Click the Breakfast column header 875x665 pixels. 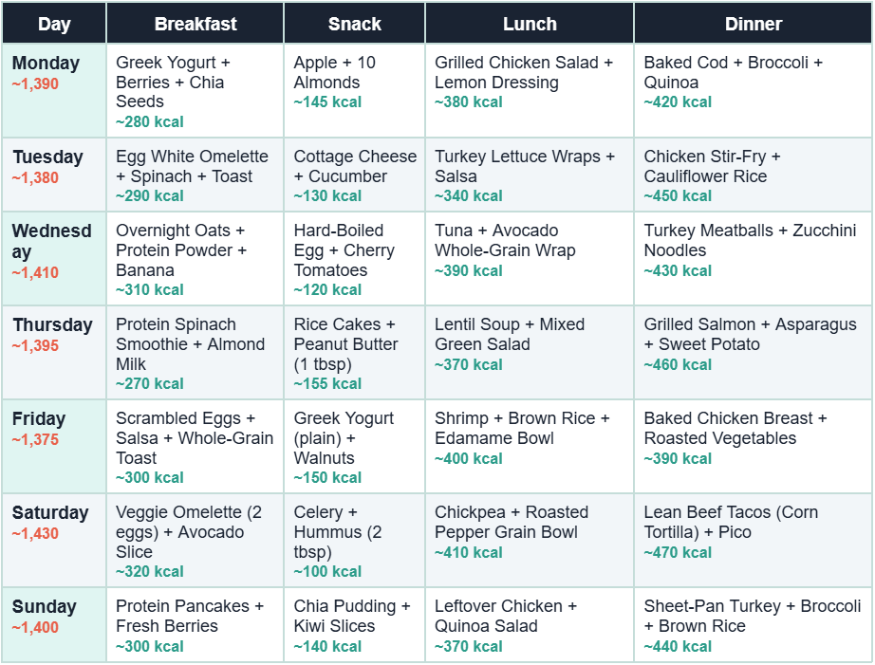[x=195, y=24]
